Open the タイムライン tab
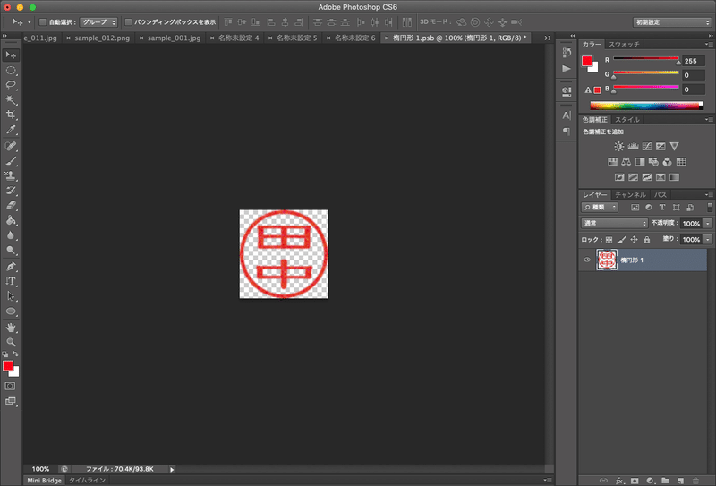 click(87, 481)
